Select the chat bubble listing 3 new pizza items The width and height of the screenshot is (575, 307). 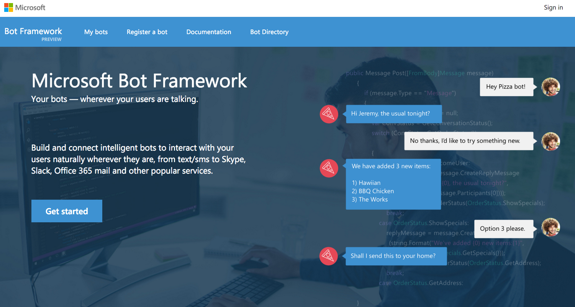[393, 184]
